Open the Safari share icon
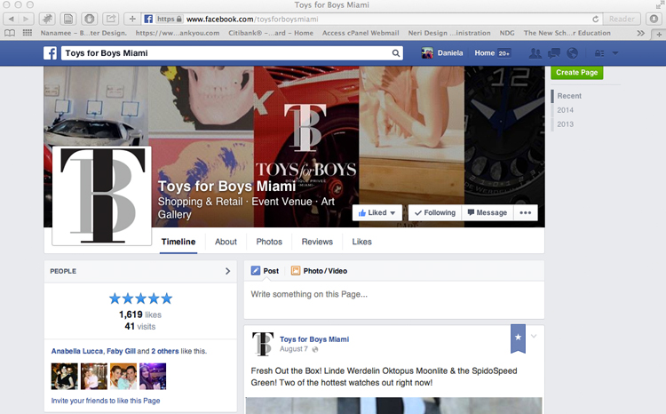This screenshot has width=666, height=414. click(x=111, y=19)
